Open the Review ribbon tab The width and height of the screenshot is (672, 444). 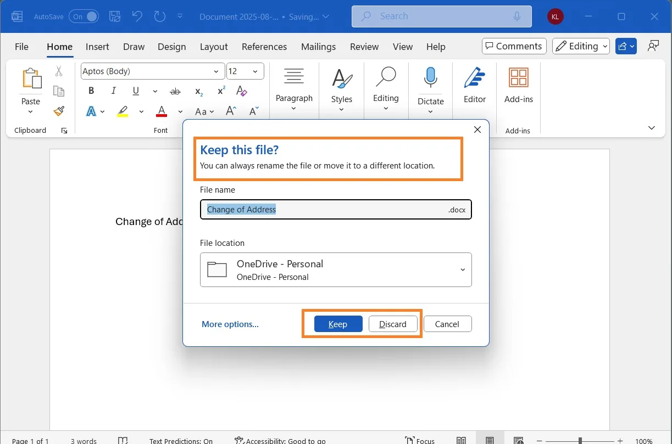pos(364,47)
